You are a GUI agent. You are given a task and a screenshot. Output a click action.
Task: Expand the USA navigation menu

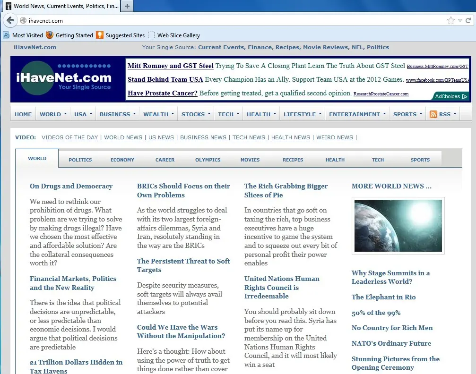click(x=83, y=114)
